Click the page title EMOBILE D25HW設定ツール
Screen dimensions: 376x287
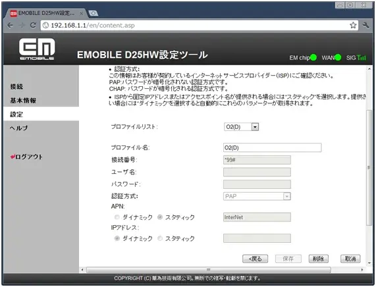(x=142, y=55)
